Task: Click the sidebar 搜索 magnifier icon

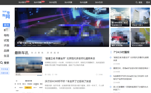Action: pos(2,63)
